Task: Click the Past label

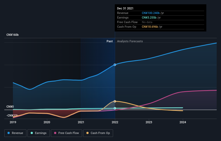Action: (110, 41)
